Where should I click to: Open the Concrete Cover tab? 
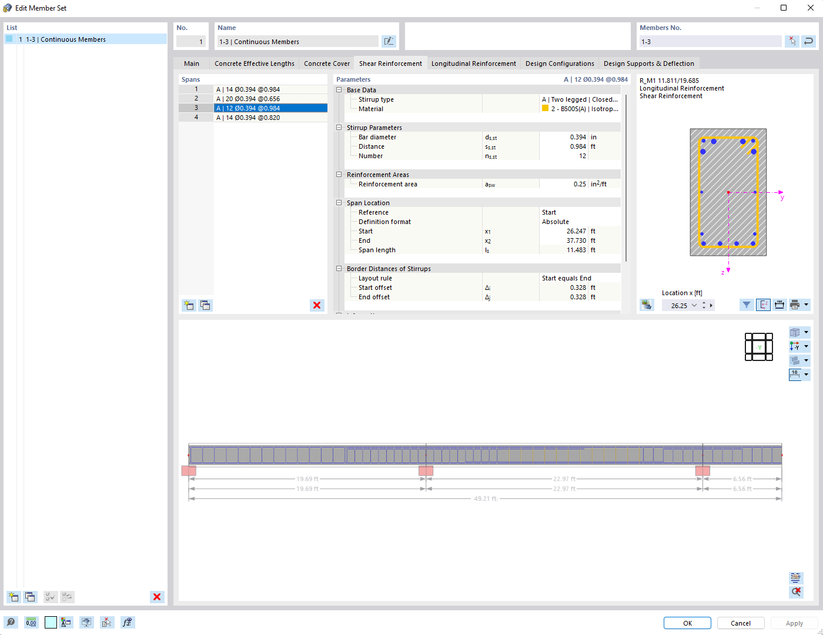(x=326, y=63)
